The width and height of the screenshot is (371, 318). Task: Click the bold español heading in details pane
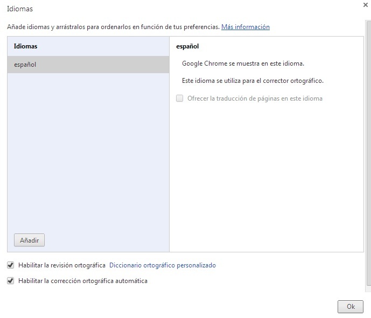pyautogui.click(x=187, y=46)
